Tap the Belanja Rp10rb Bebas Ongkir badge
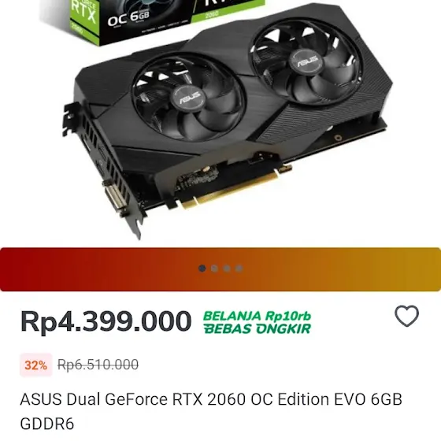This screenshot has width=441, height=441. (x=257, y=322)
